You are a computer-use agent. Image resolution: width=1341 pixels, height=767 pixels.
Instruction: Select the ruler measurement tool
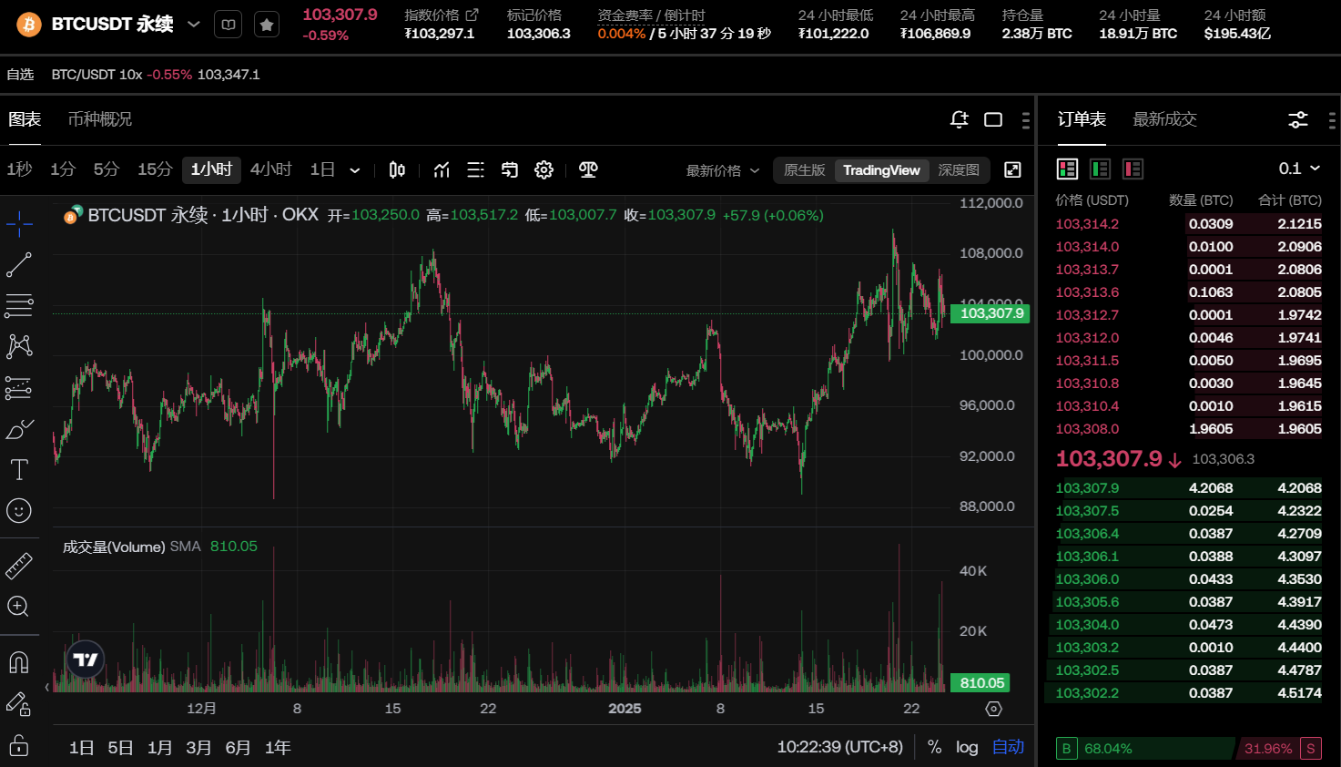point(19,566)
